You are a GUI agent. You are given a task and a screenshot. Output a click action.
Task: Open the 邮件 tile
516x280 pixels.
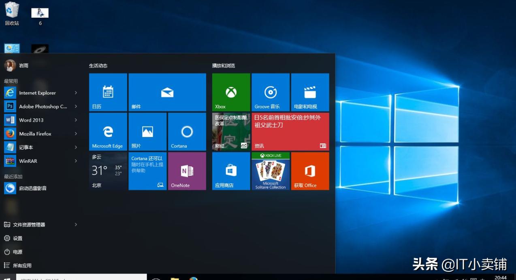(167, 92)
